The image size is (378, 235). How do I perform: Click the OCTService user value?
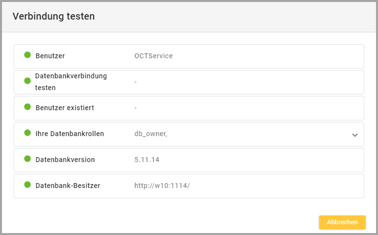click(x=154, y=56)
